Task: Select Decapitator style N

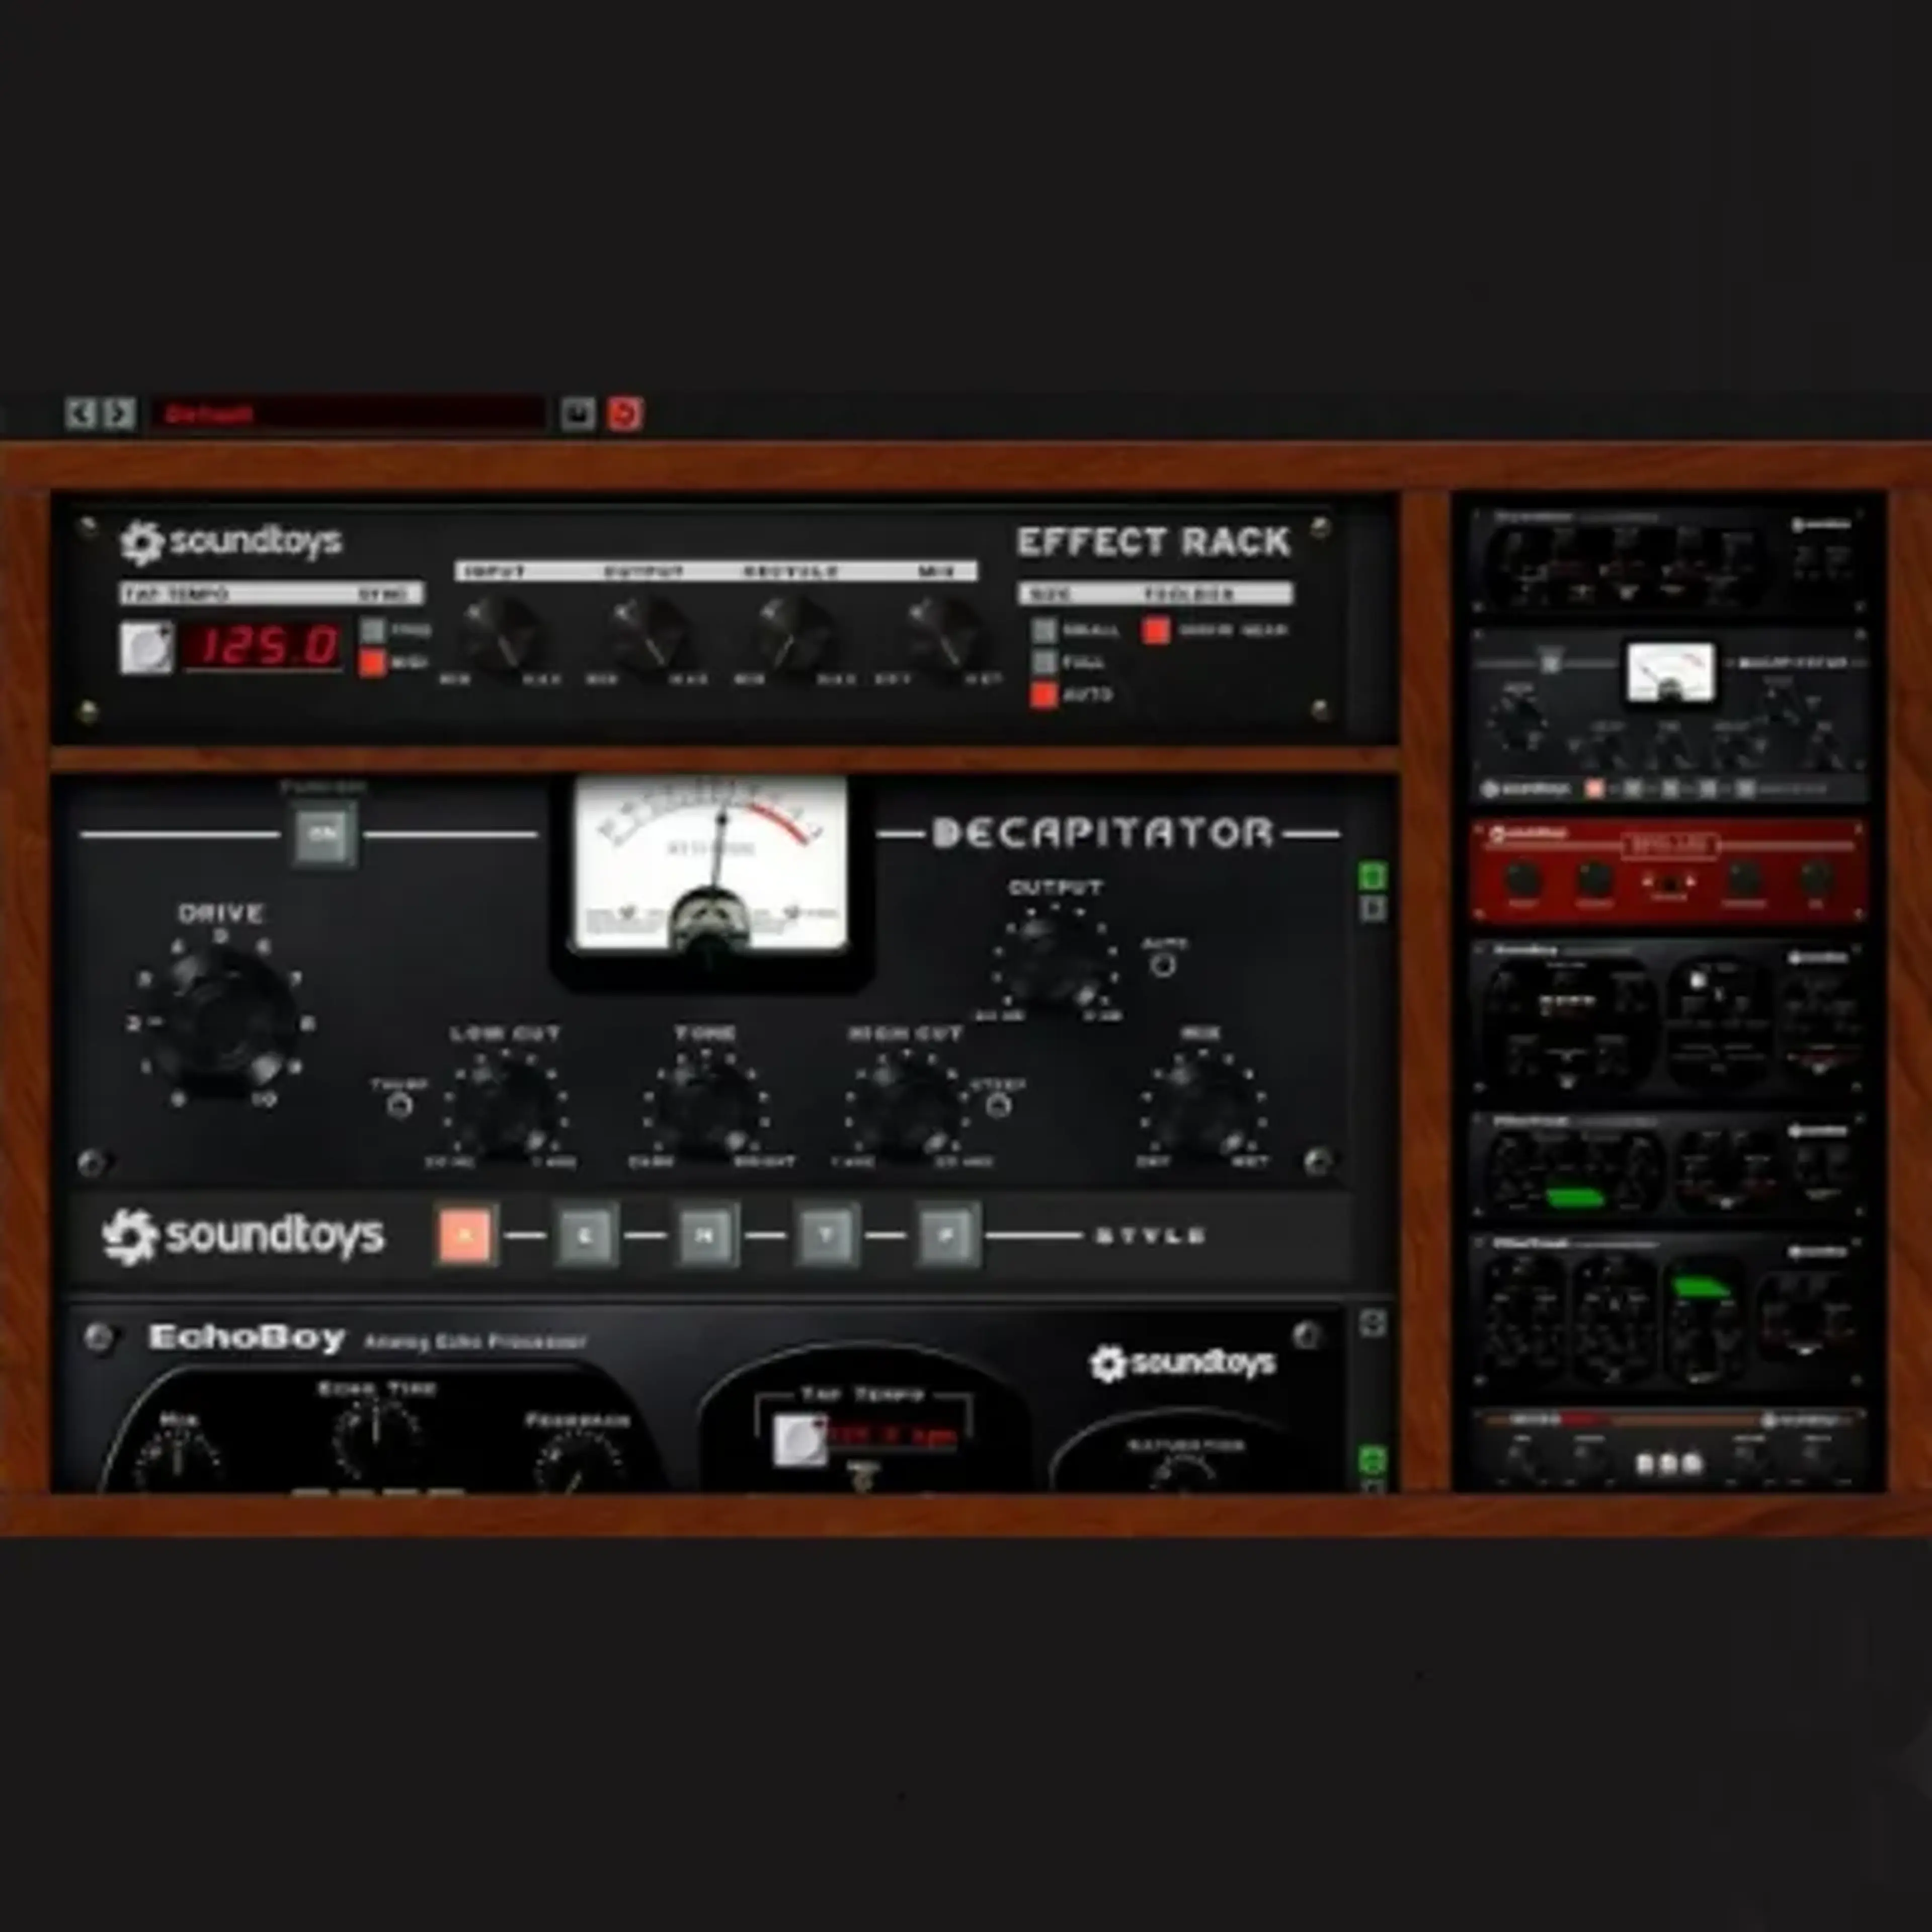Action: 706,1235
